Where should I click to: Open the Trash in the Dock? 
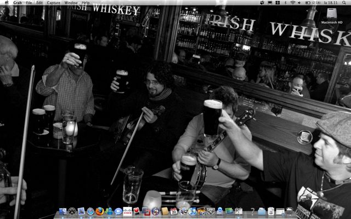point(290,211)
